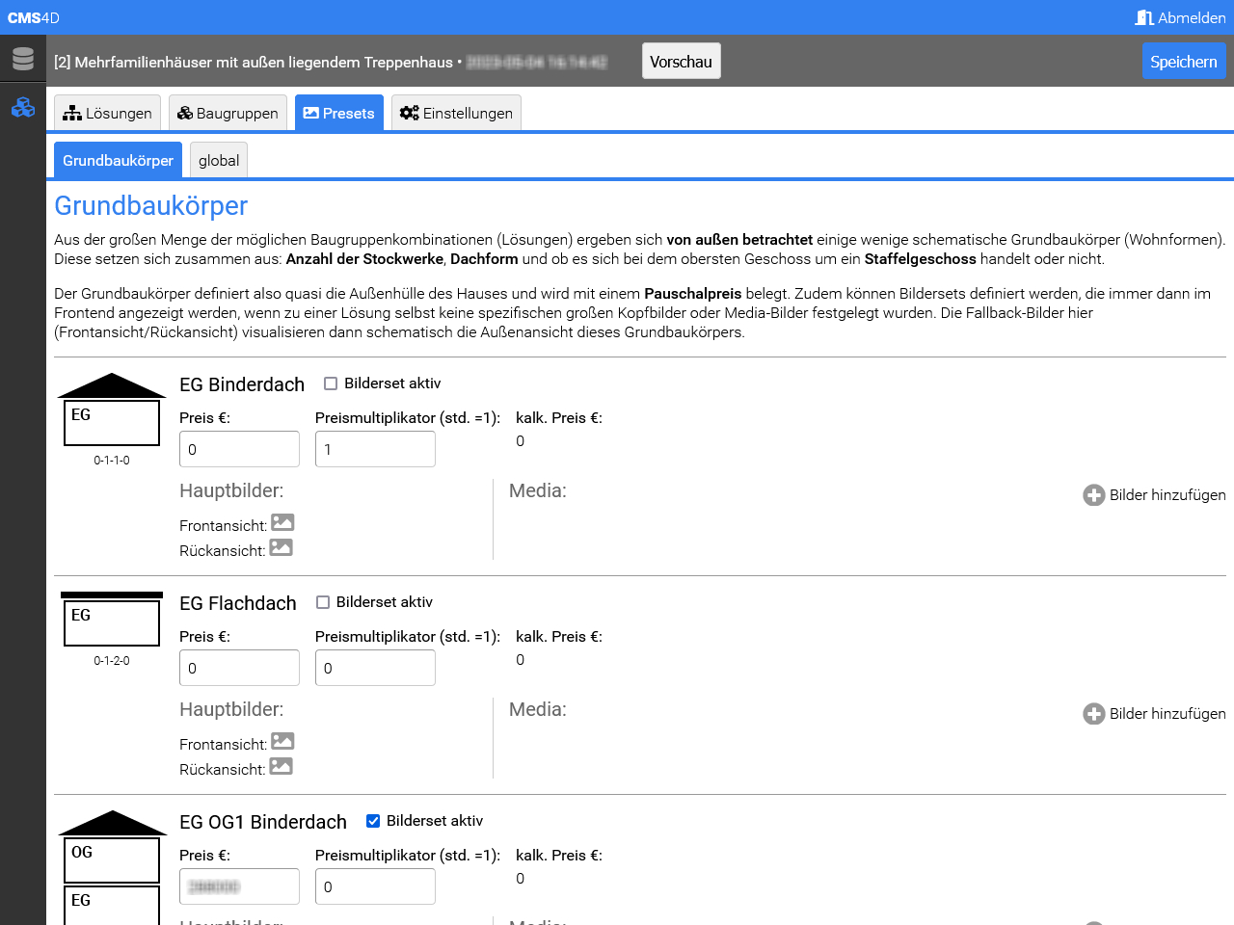Image resolution: width=1234 pixels, height=925 pixels.
Task: Uncheck Bilderset aktiv for EG OG1 Binderdach
Action: point(373,821)
